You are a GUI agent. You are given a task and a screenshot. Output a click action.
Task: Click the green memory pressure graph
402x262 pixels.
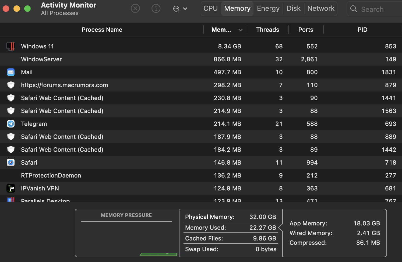[158, 254]
